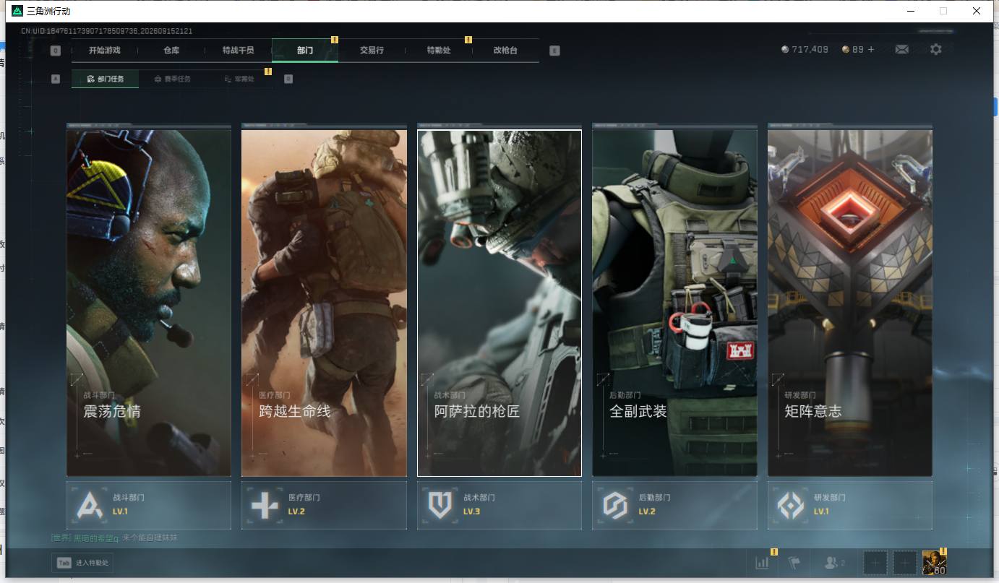Switch to the 特勤处 tab
This screenshot has height=583, width=999.
(439, 51)
